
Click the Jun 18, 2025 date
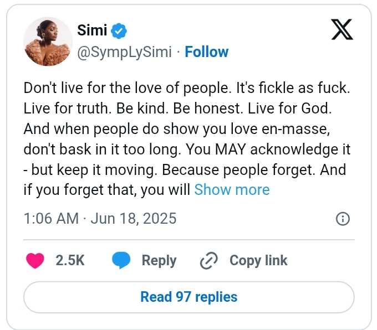click(134, 219)
